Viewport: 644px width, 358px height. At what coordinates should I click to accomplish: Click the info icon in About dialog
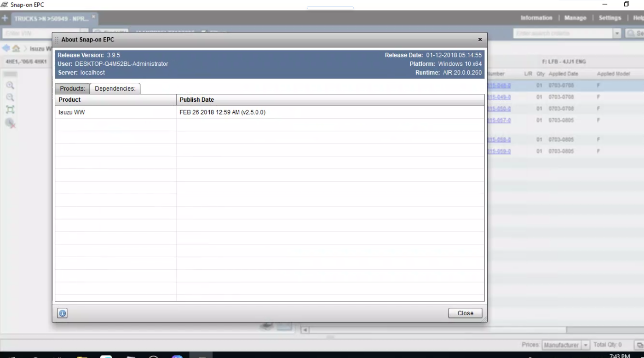[62, 313]
